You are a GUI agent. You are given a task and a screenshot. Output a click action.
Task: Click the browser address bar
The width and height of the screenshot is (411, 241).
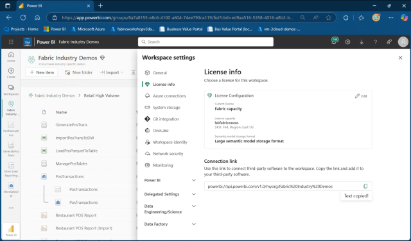pyautogui.click(x=177, y=17)
